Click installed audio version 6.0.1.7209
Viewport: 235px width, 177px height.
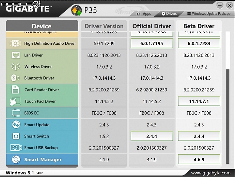pos(104,43)
